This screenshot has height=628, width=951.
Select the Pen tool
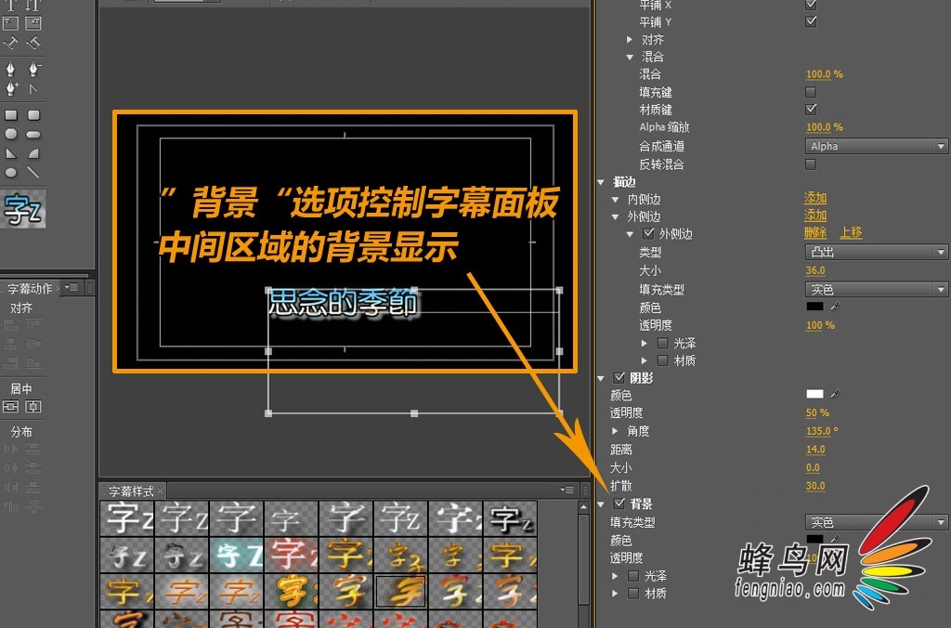tap(11, 70)
